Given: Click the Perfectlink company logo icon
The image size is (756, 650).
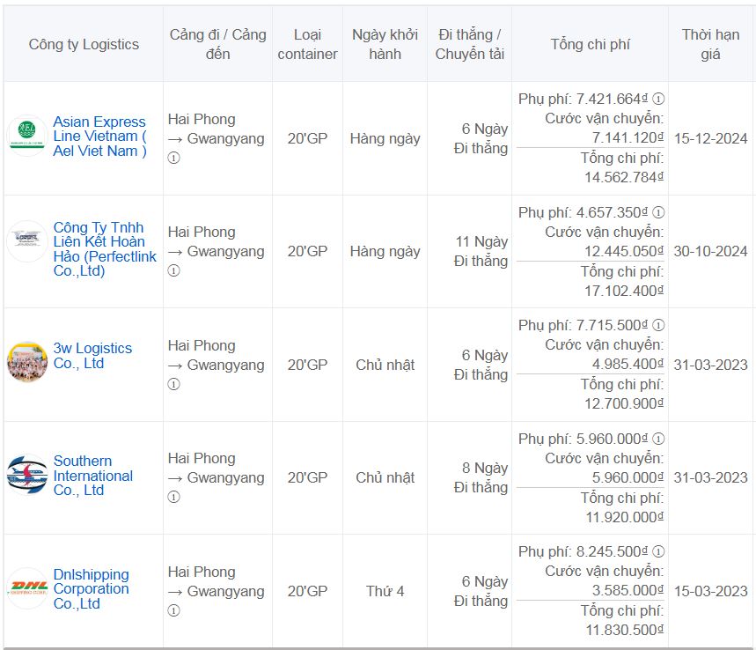Looking at the screenshot, I should pyautogui.click(x=26, y=241).
